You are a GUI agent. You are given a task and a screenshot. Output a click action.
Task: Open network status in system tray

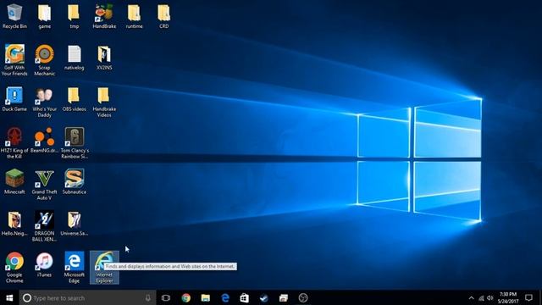pyautogui.click(x=481, y=297)
